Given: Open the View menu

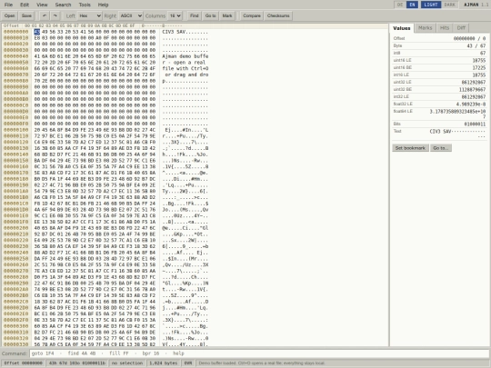Looking at the screenshot, I should coord(42,5).
